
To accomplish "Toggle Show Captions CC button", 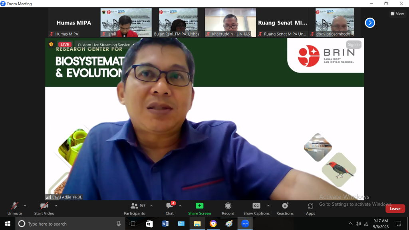I will pyautogui.click(x=256, y=206).
